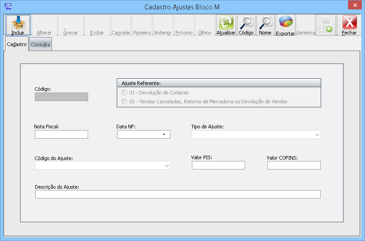Search by Nome magnifier icon
Viewport: 365px width, 241px height.
click(x=265, y=22)
